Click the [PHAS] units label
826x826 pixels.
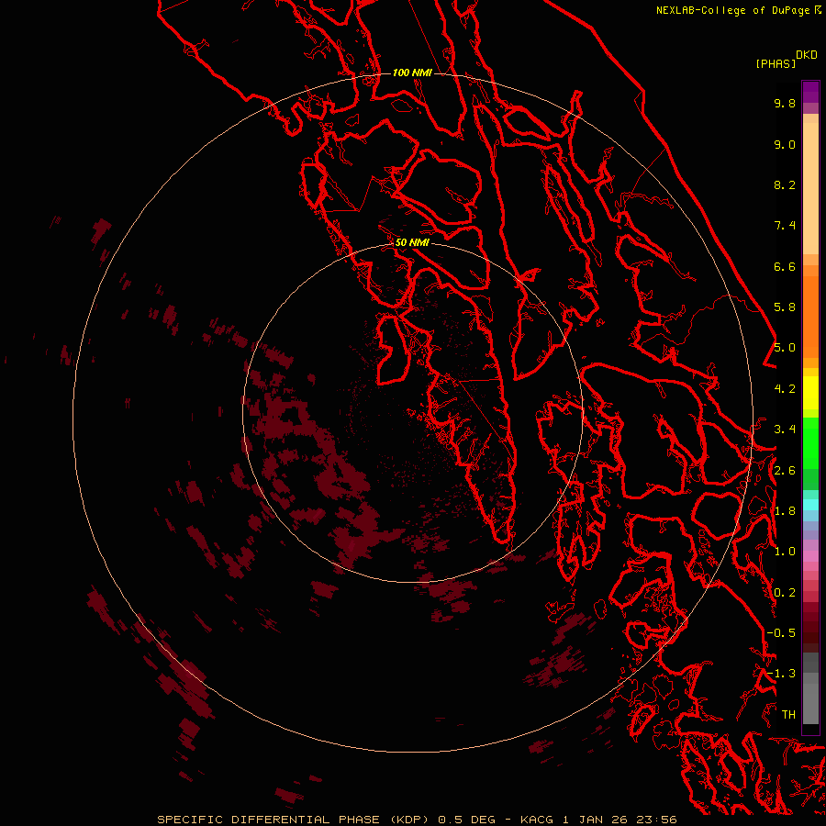coord(776,64)
